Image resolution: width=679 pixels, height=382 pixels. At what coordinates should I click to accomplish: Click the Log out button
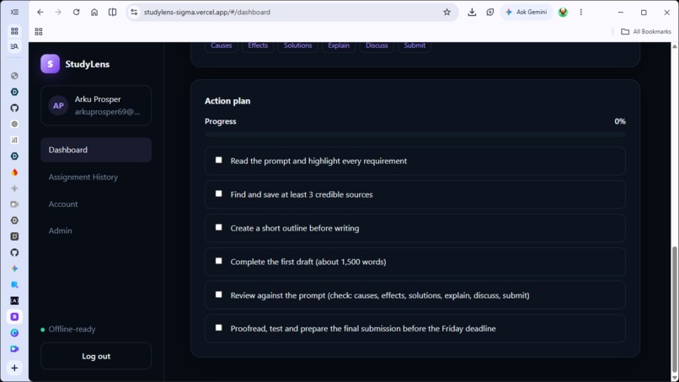96,356
